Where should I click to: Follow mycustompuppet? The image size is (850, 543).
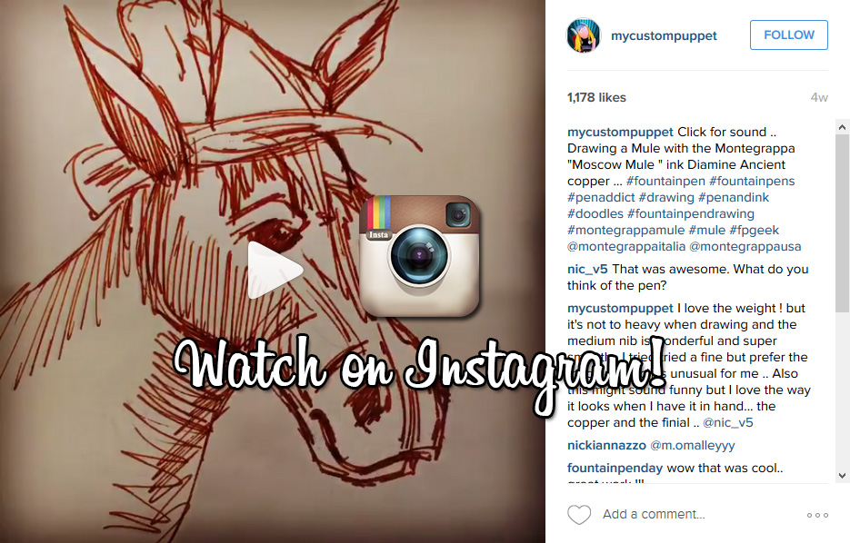pos(789,35)
